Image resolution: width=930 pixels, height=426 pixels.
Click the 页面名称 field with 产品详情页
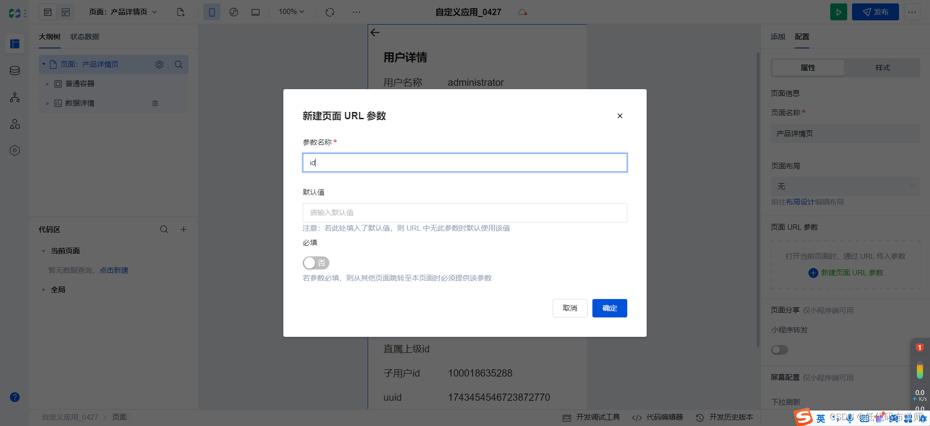point(845,133)
